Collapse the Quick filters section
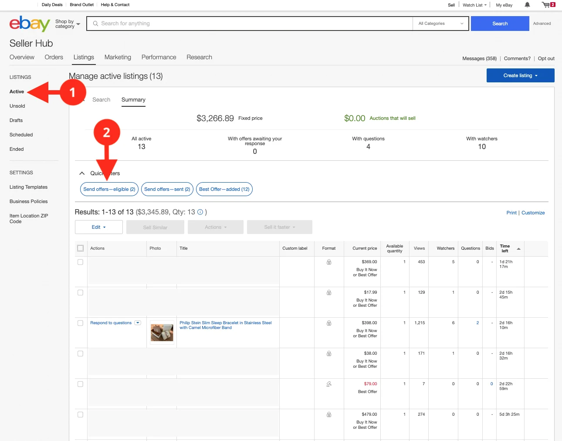562x441 pixels. 81,173
